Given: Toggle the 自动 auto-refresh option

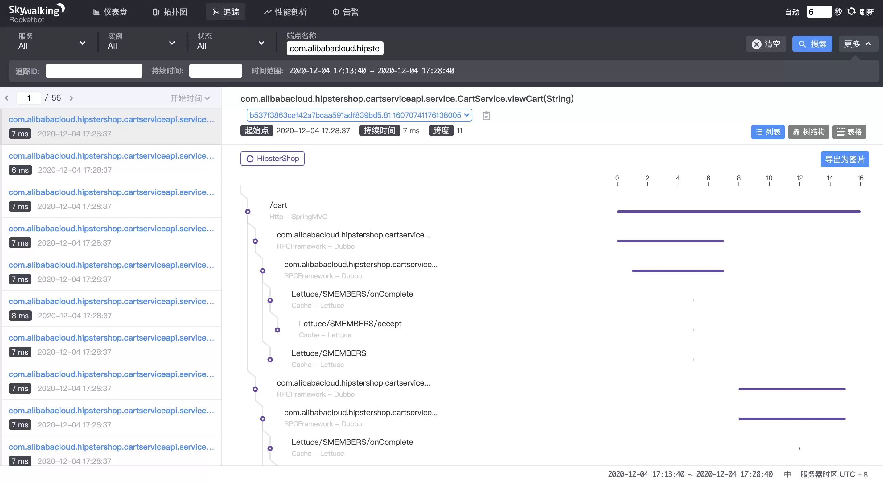Looking at the screenshot, I should pyautogui.click(x=792, y=12).
